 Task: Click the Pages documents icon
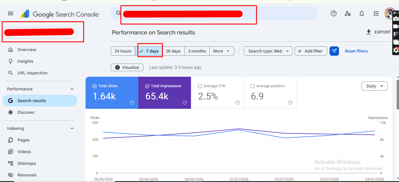pyautogui.click(x=11, y=140)
